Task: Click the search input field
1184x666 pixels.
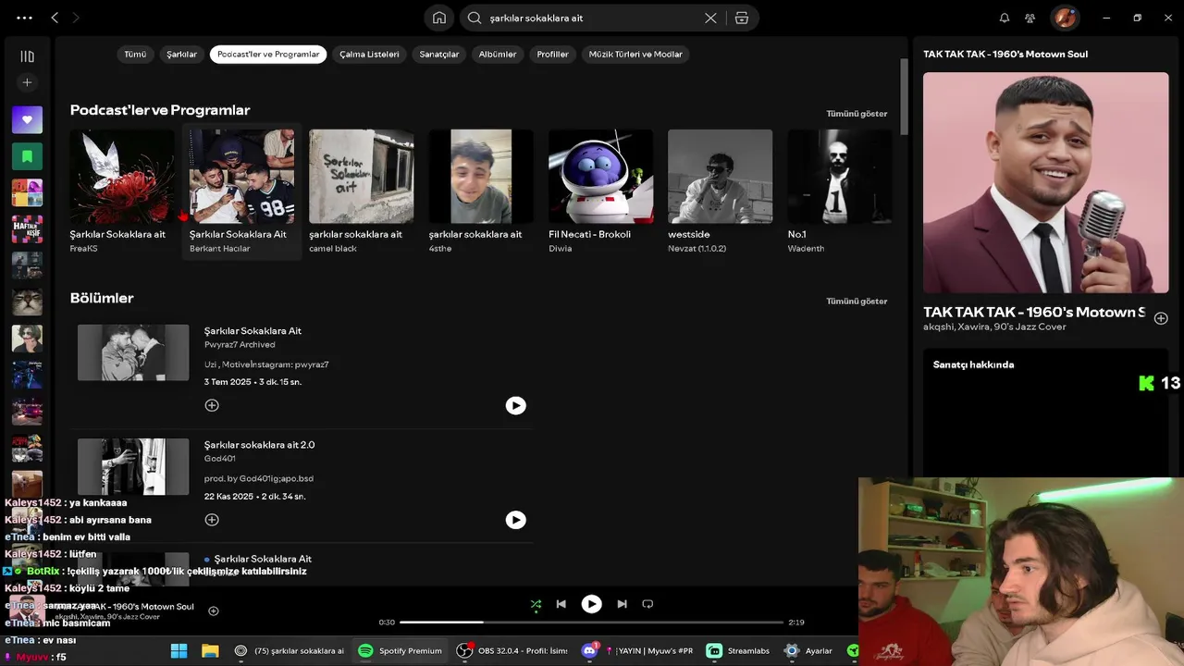Action: (592, 18)
